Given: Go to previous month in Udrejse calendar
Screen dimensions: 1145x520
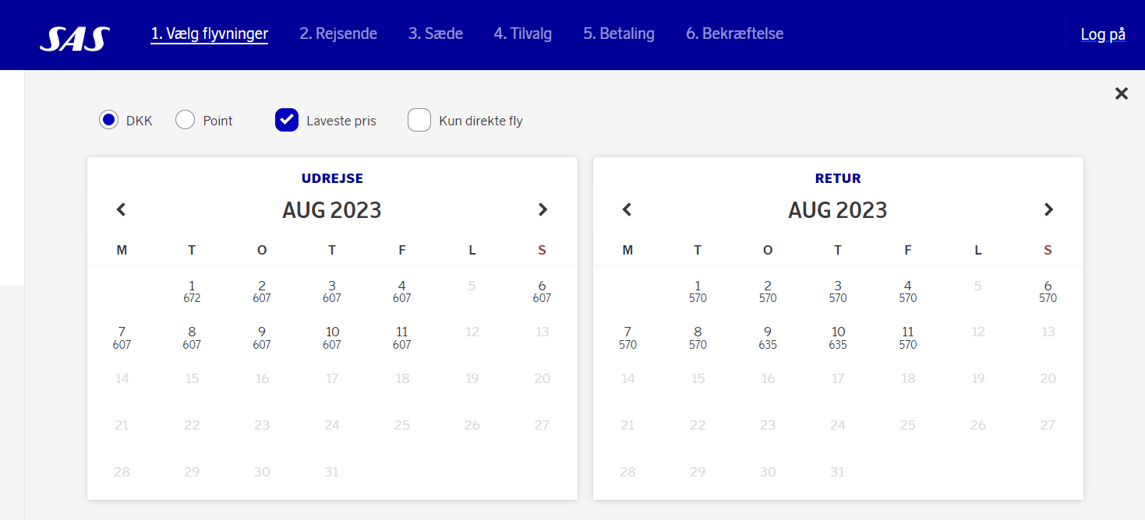Looking at the screenshot, I should click(x=121, y=209).
